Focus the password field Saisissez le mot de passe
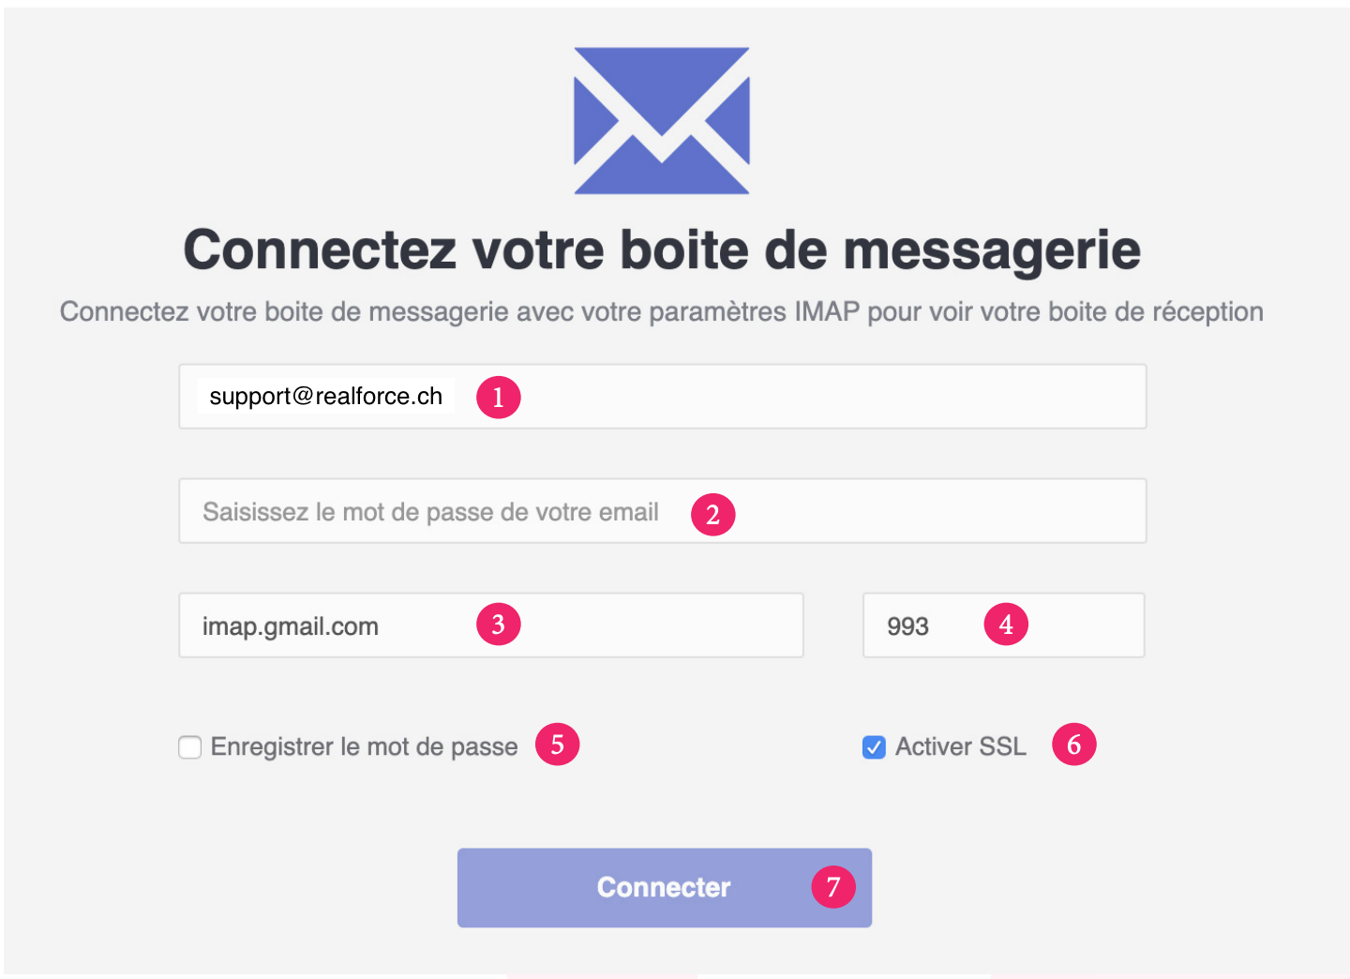1350x979 pixels. pyautogui.click(x=663, y=511)
